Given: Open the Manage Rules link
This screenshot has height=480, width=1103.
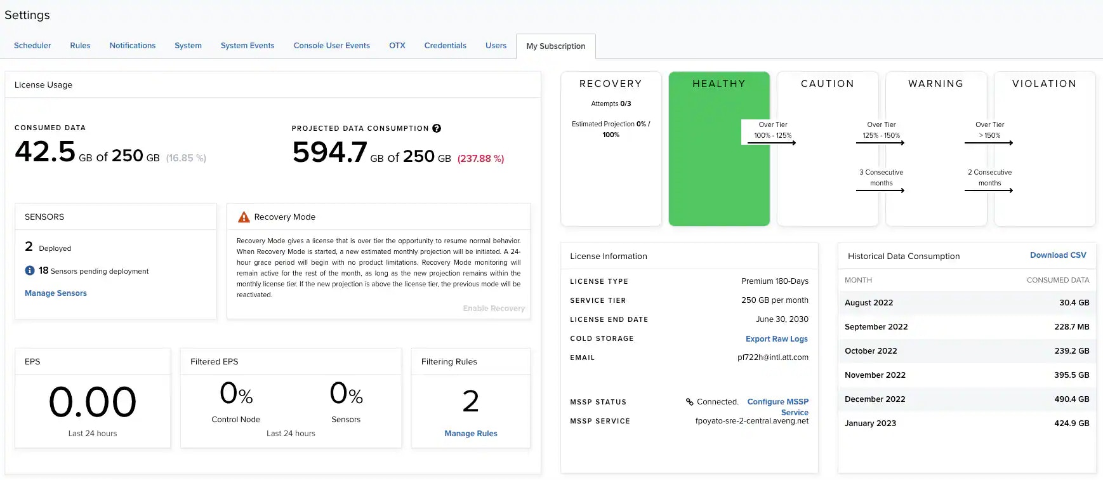Looking at the screenshot, I should [471, 434].
